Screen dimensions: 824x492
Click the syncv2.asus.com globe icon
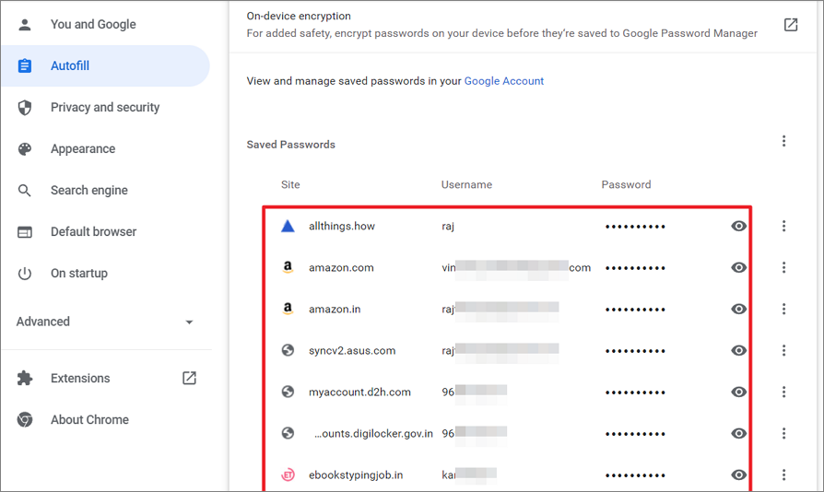[x=288, y=350]
